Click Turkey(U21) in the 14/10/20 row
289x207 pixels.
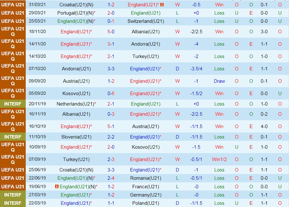(x=145, y=56)
